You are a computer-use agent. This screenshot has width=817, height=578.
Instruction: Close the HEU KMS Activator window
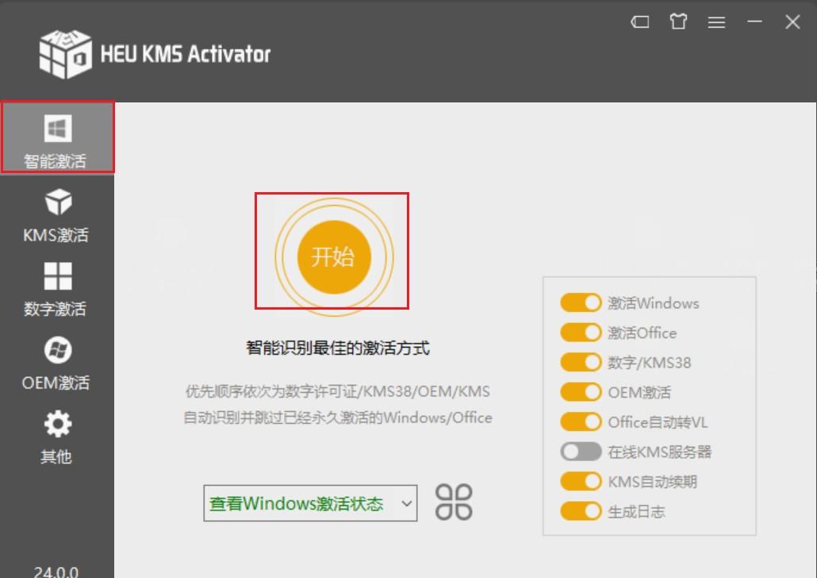tap(792, 22)
